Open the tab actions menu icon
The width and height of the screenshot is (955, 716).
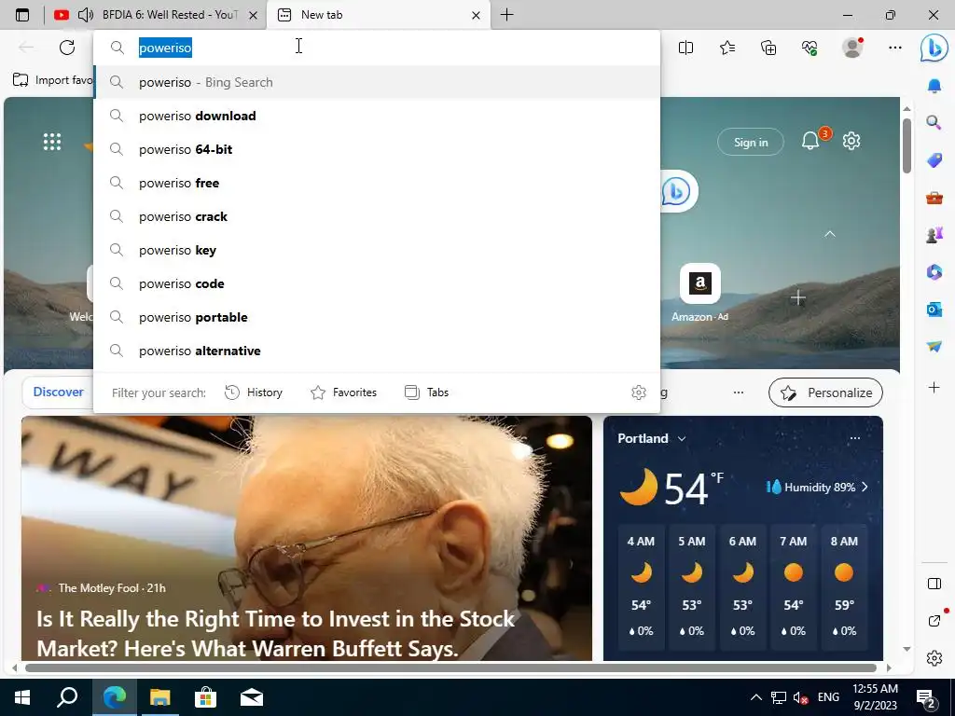22,15
